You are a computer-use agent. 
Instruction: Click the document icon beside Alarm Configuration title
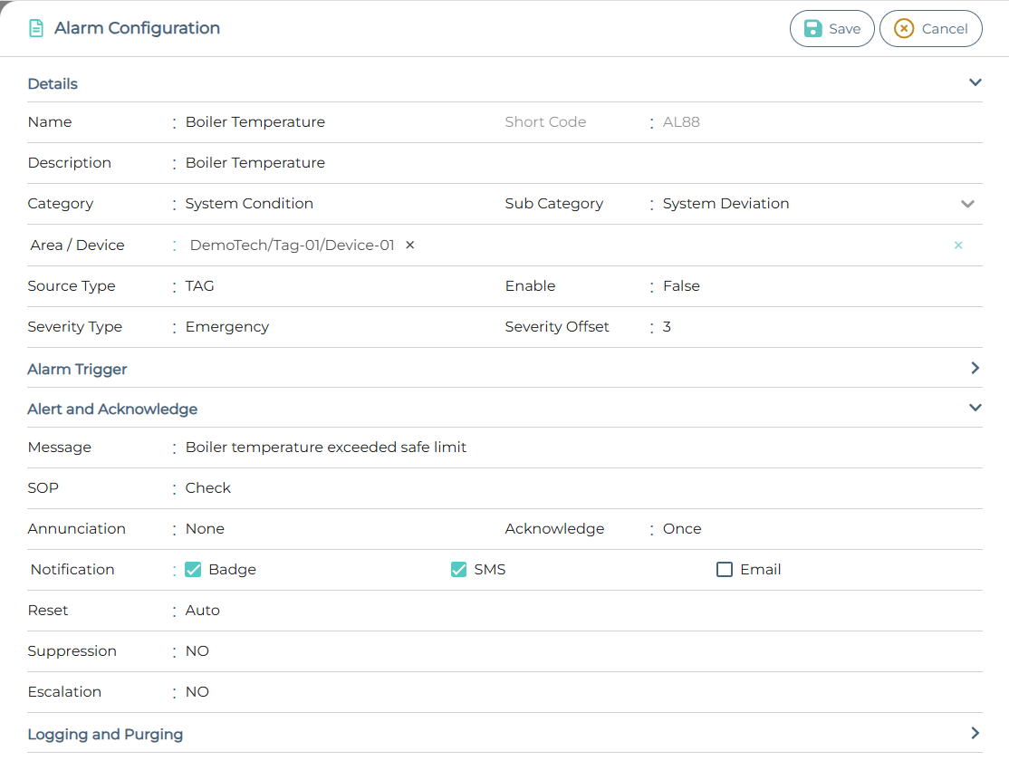[35, 27]
